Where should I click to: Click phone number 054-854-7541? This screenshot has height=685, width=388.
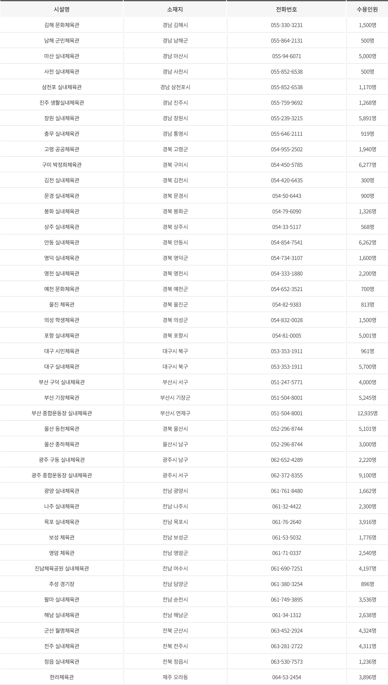tap(287, 242)
